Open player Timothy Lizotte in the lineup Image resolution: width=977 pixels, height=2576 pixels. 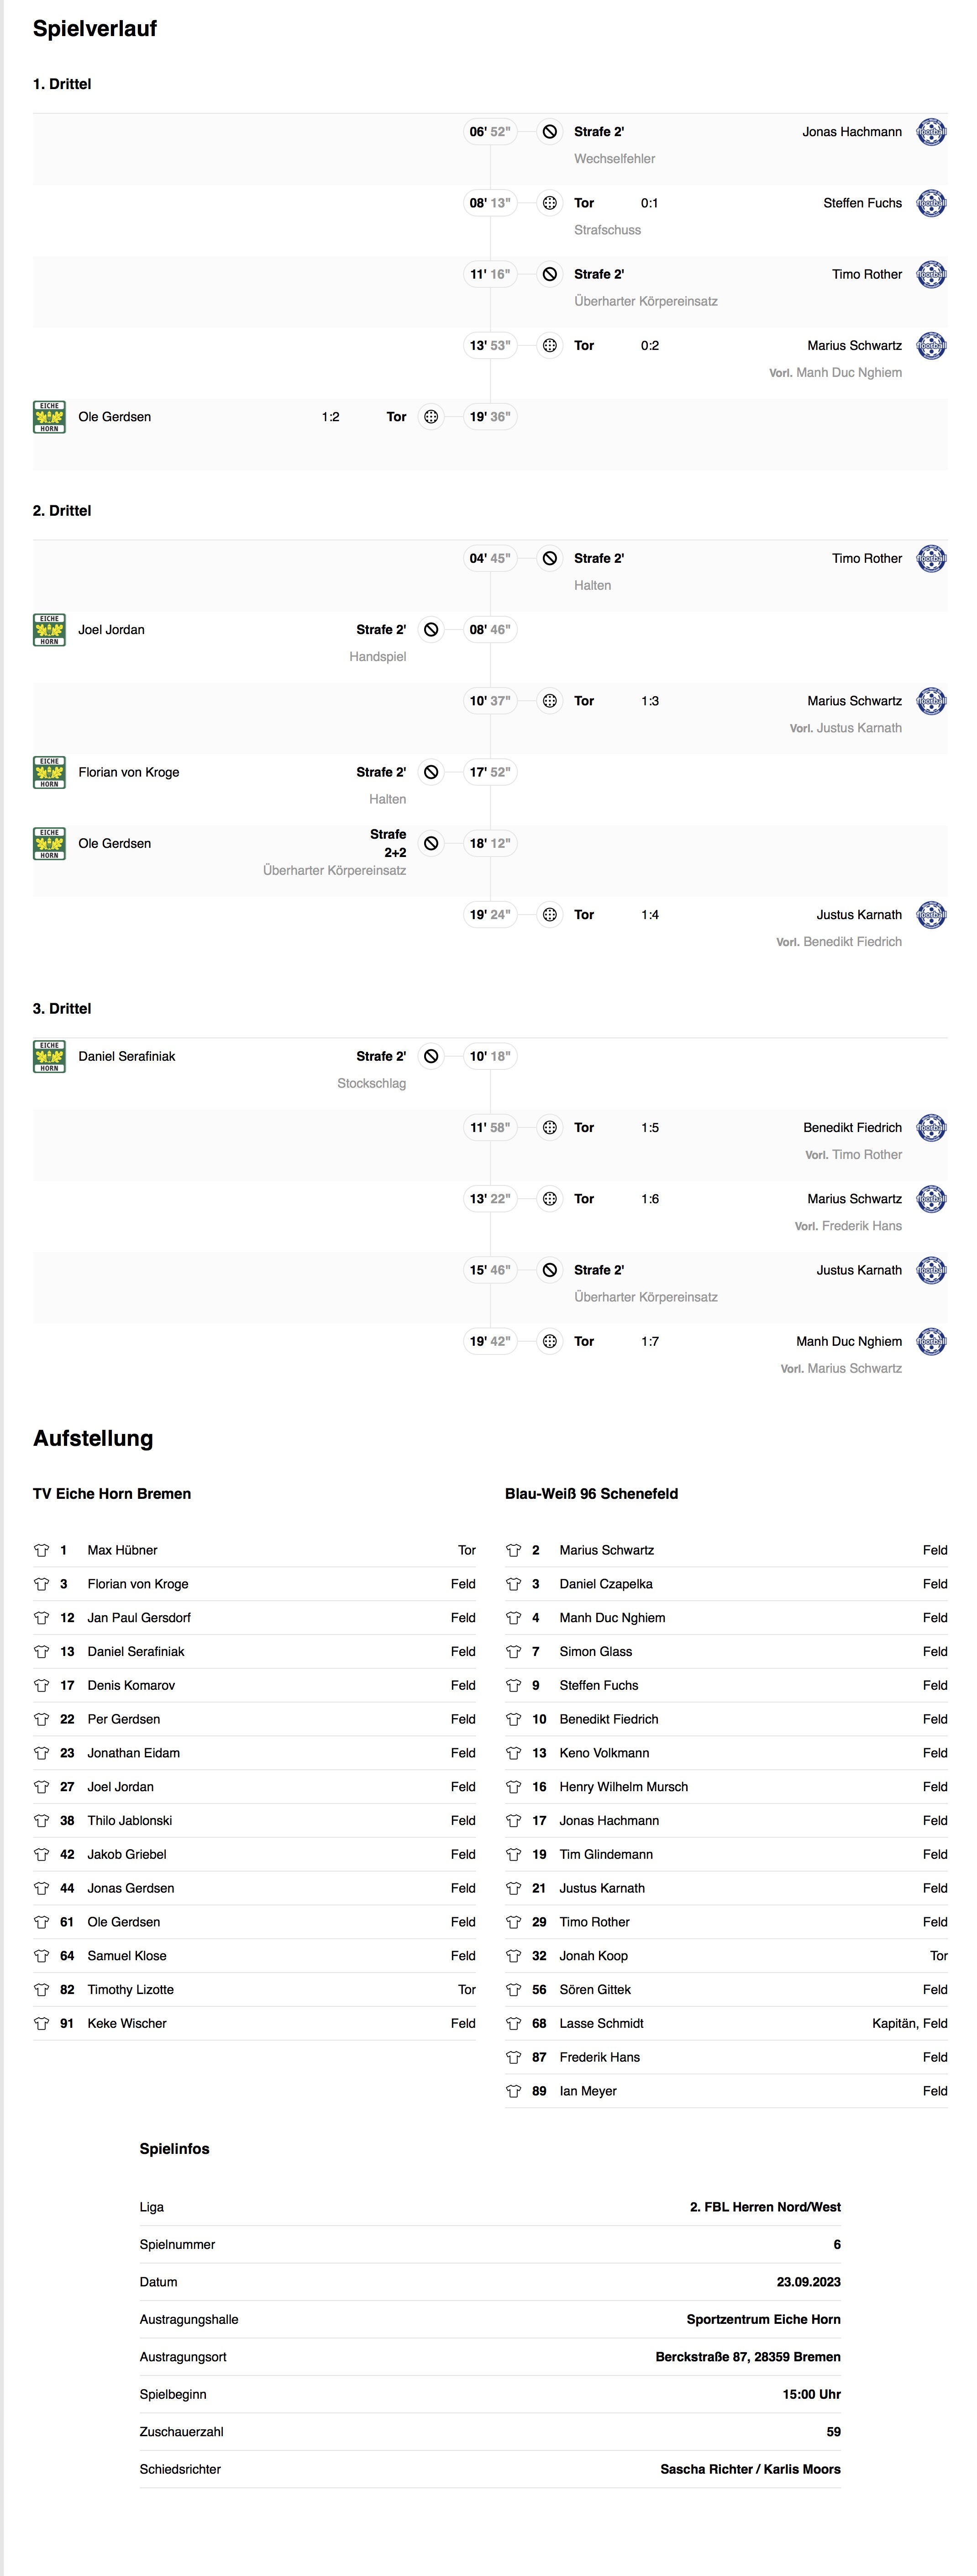(x=131, y=1990)
